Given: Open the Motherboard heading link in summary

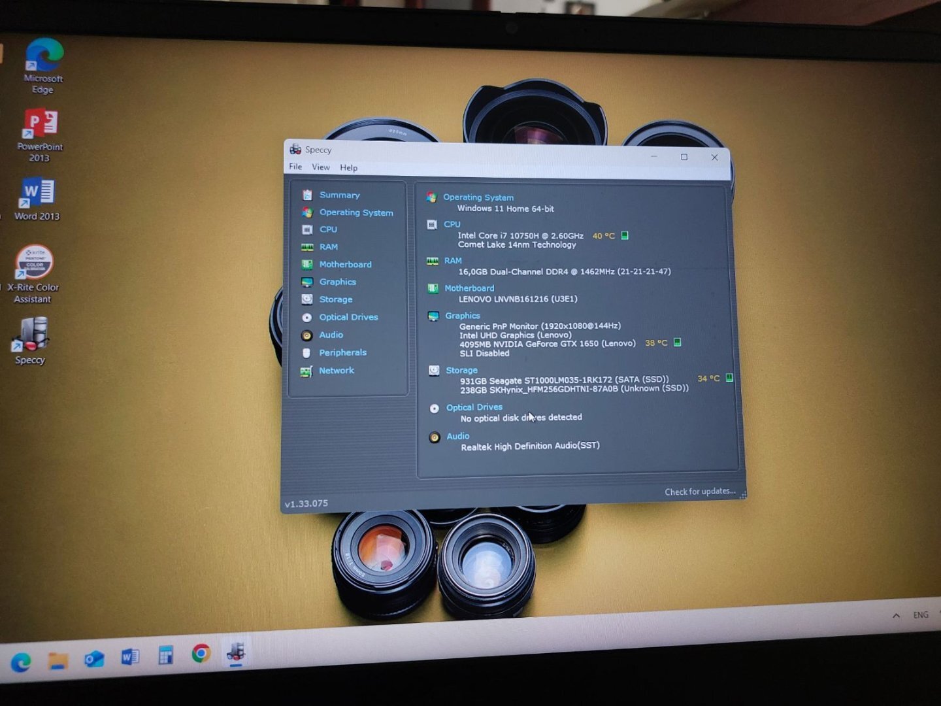Looking at the screenshot, I should tap(469, 288).
